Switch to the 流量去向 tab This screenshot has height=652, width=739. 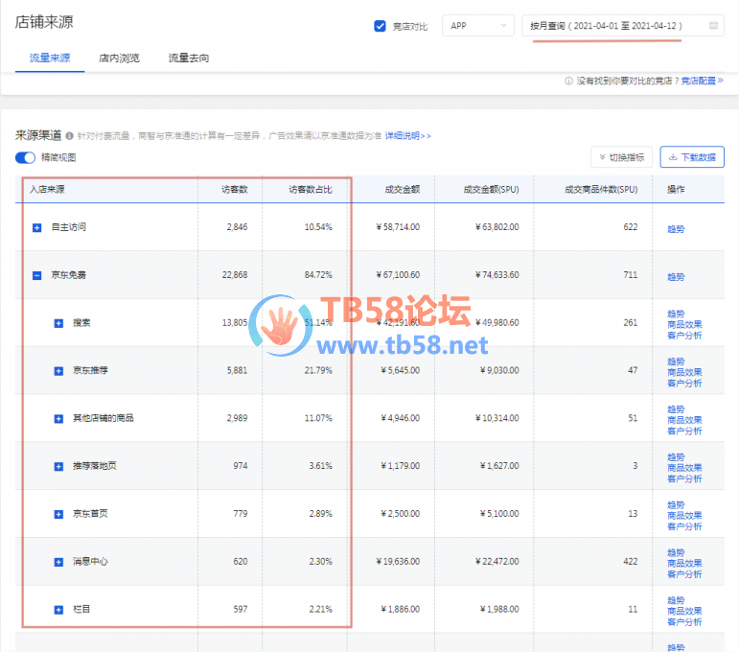click(x=189, y=58)
